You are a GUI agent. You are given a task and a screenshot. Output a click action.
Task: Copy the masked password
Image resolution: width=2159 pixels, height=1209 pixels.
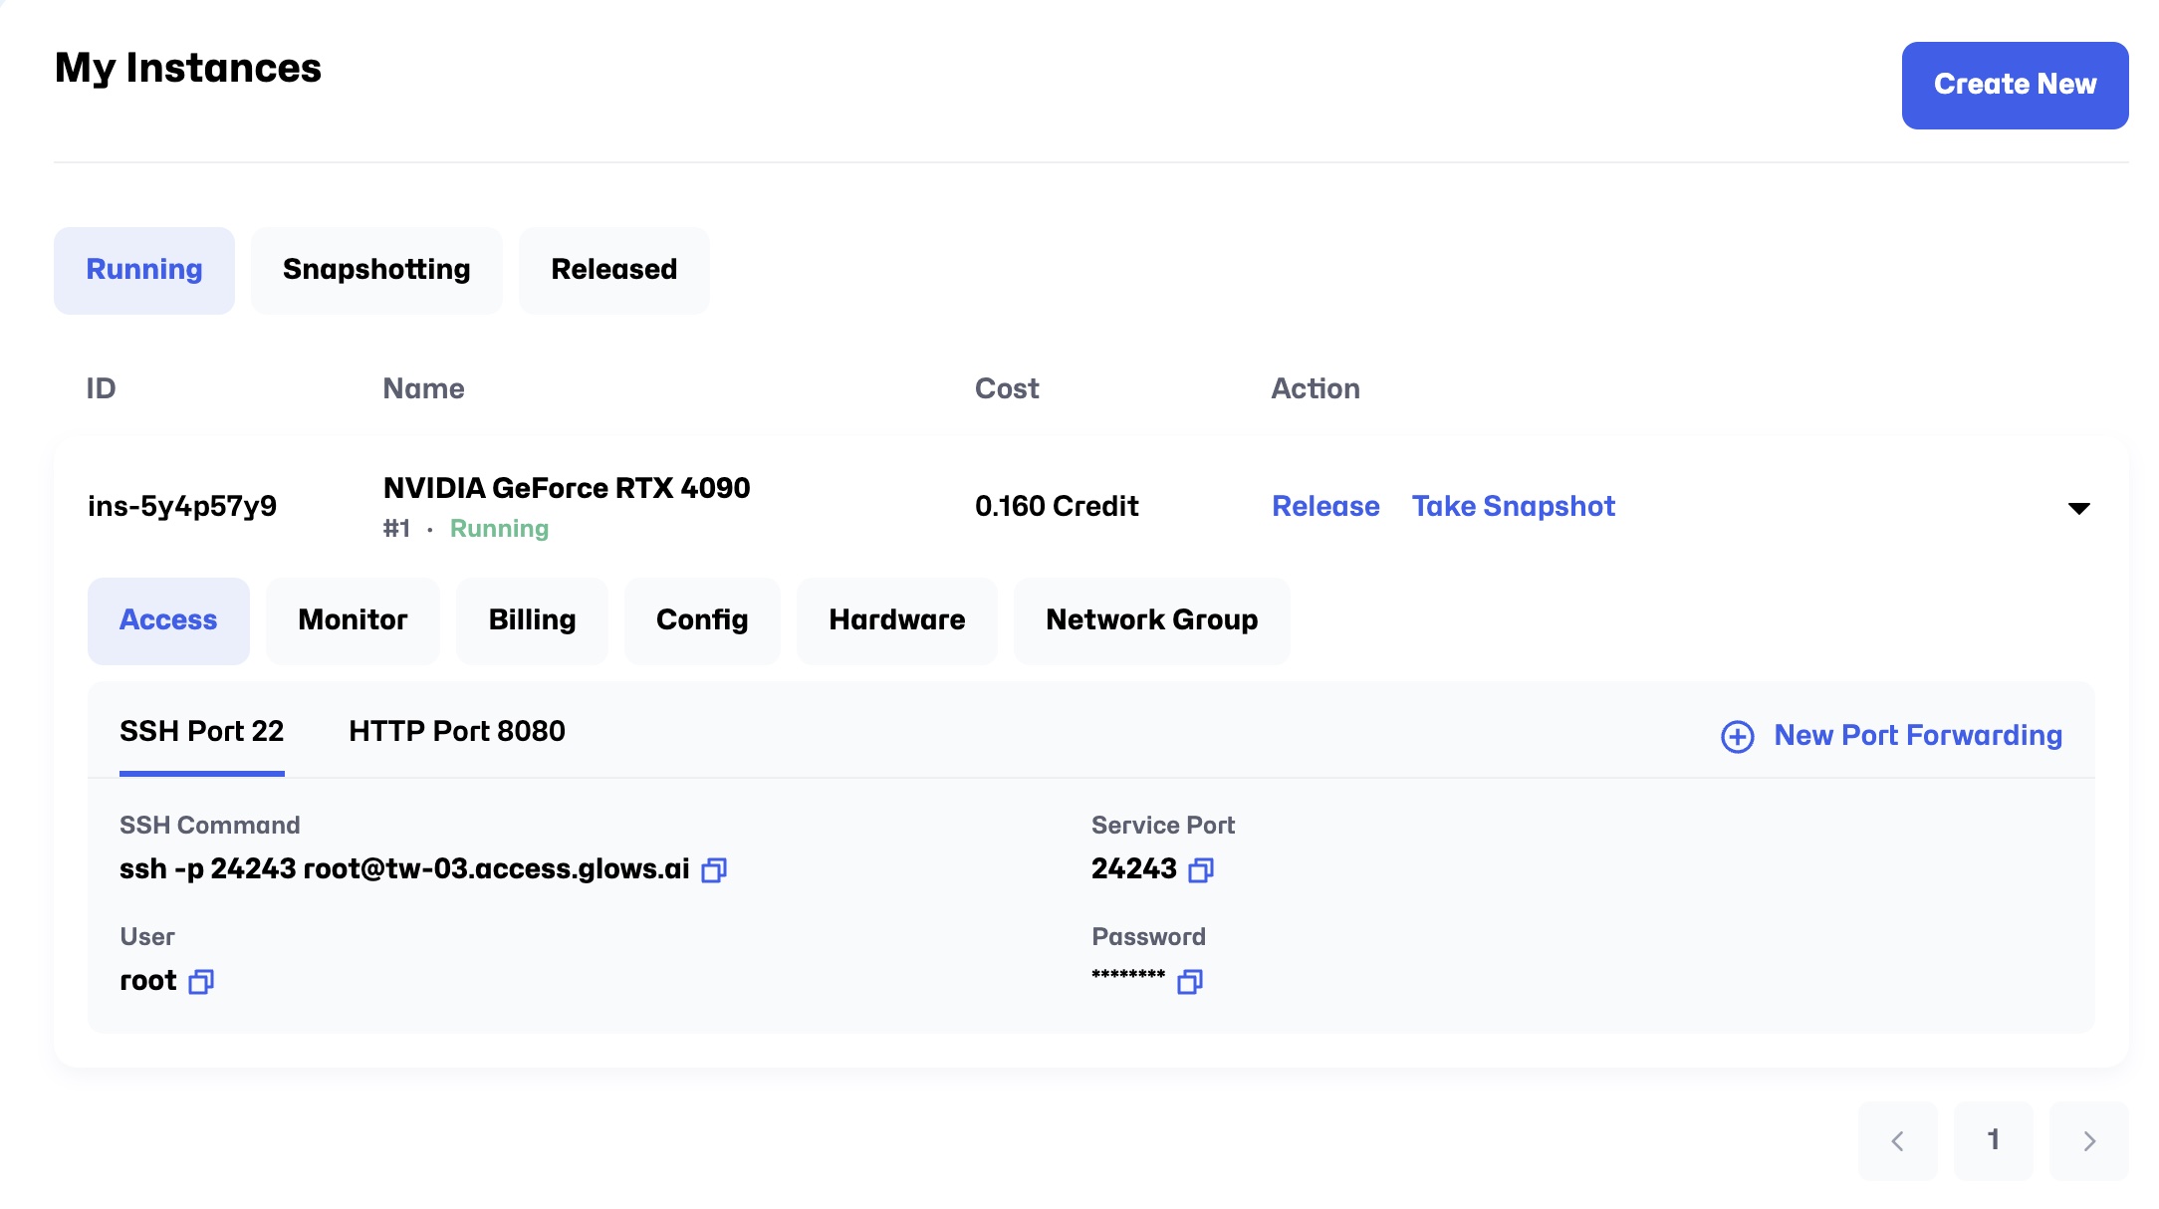pos(1190,982)
